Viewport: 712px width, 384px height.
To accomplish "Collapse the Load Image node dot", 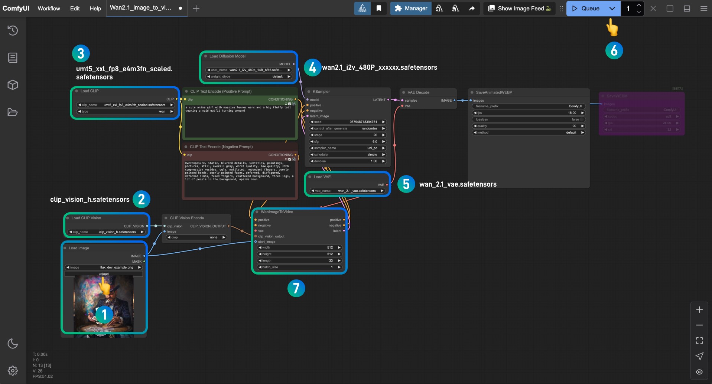I will point(65,248).
